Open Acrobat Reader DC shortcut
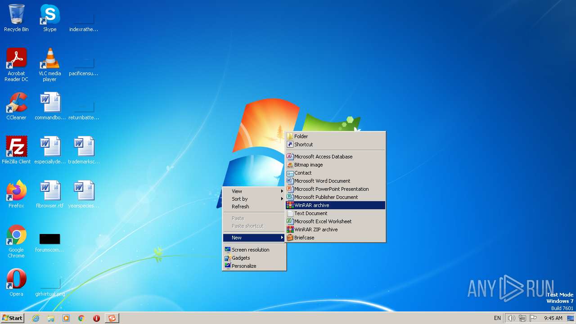Image resolution: width=576 pixels, height=324 pixels. point(16,64)
